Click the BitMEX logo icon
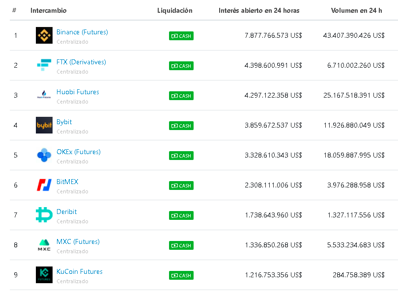This screenshot has height=293, width=398. coord(44,185)
